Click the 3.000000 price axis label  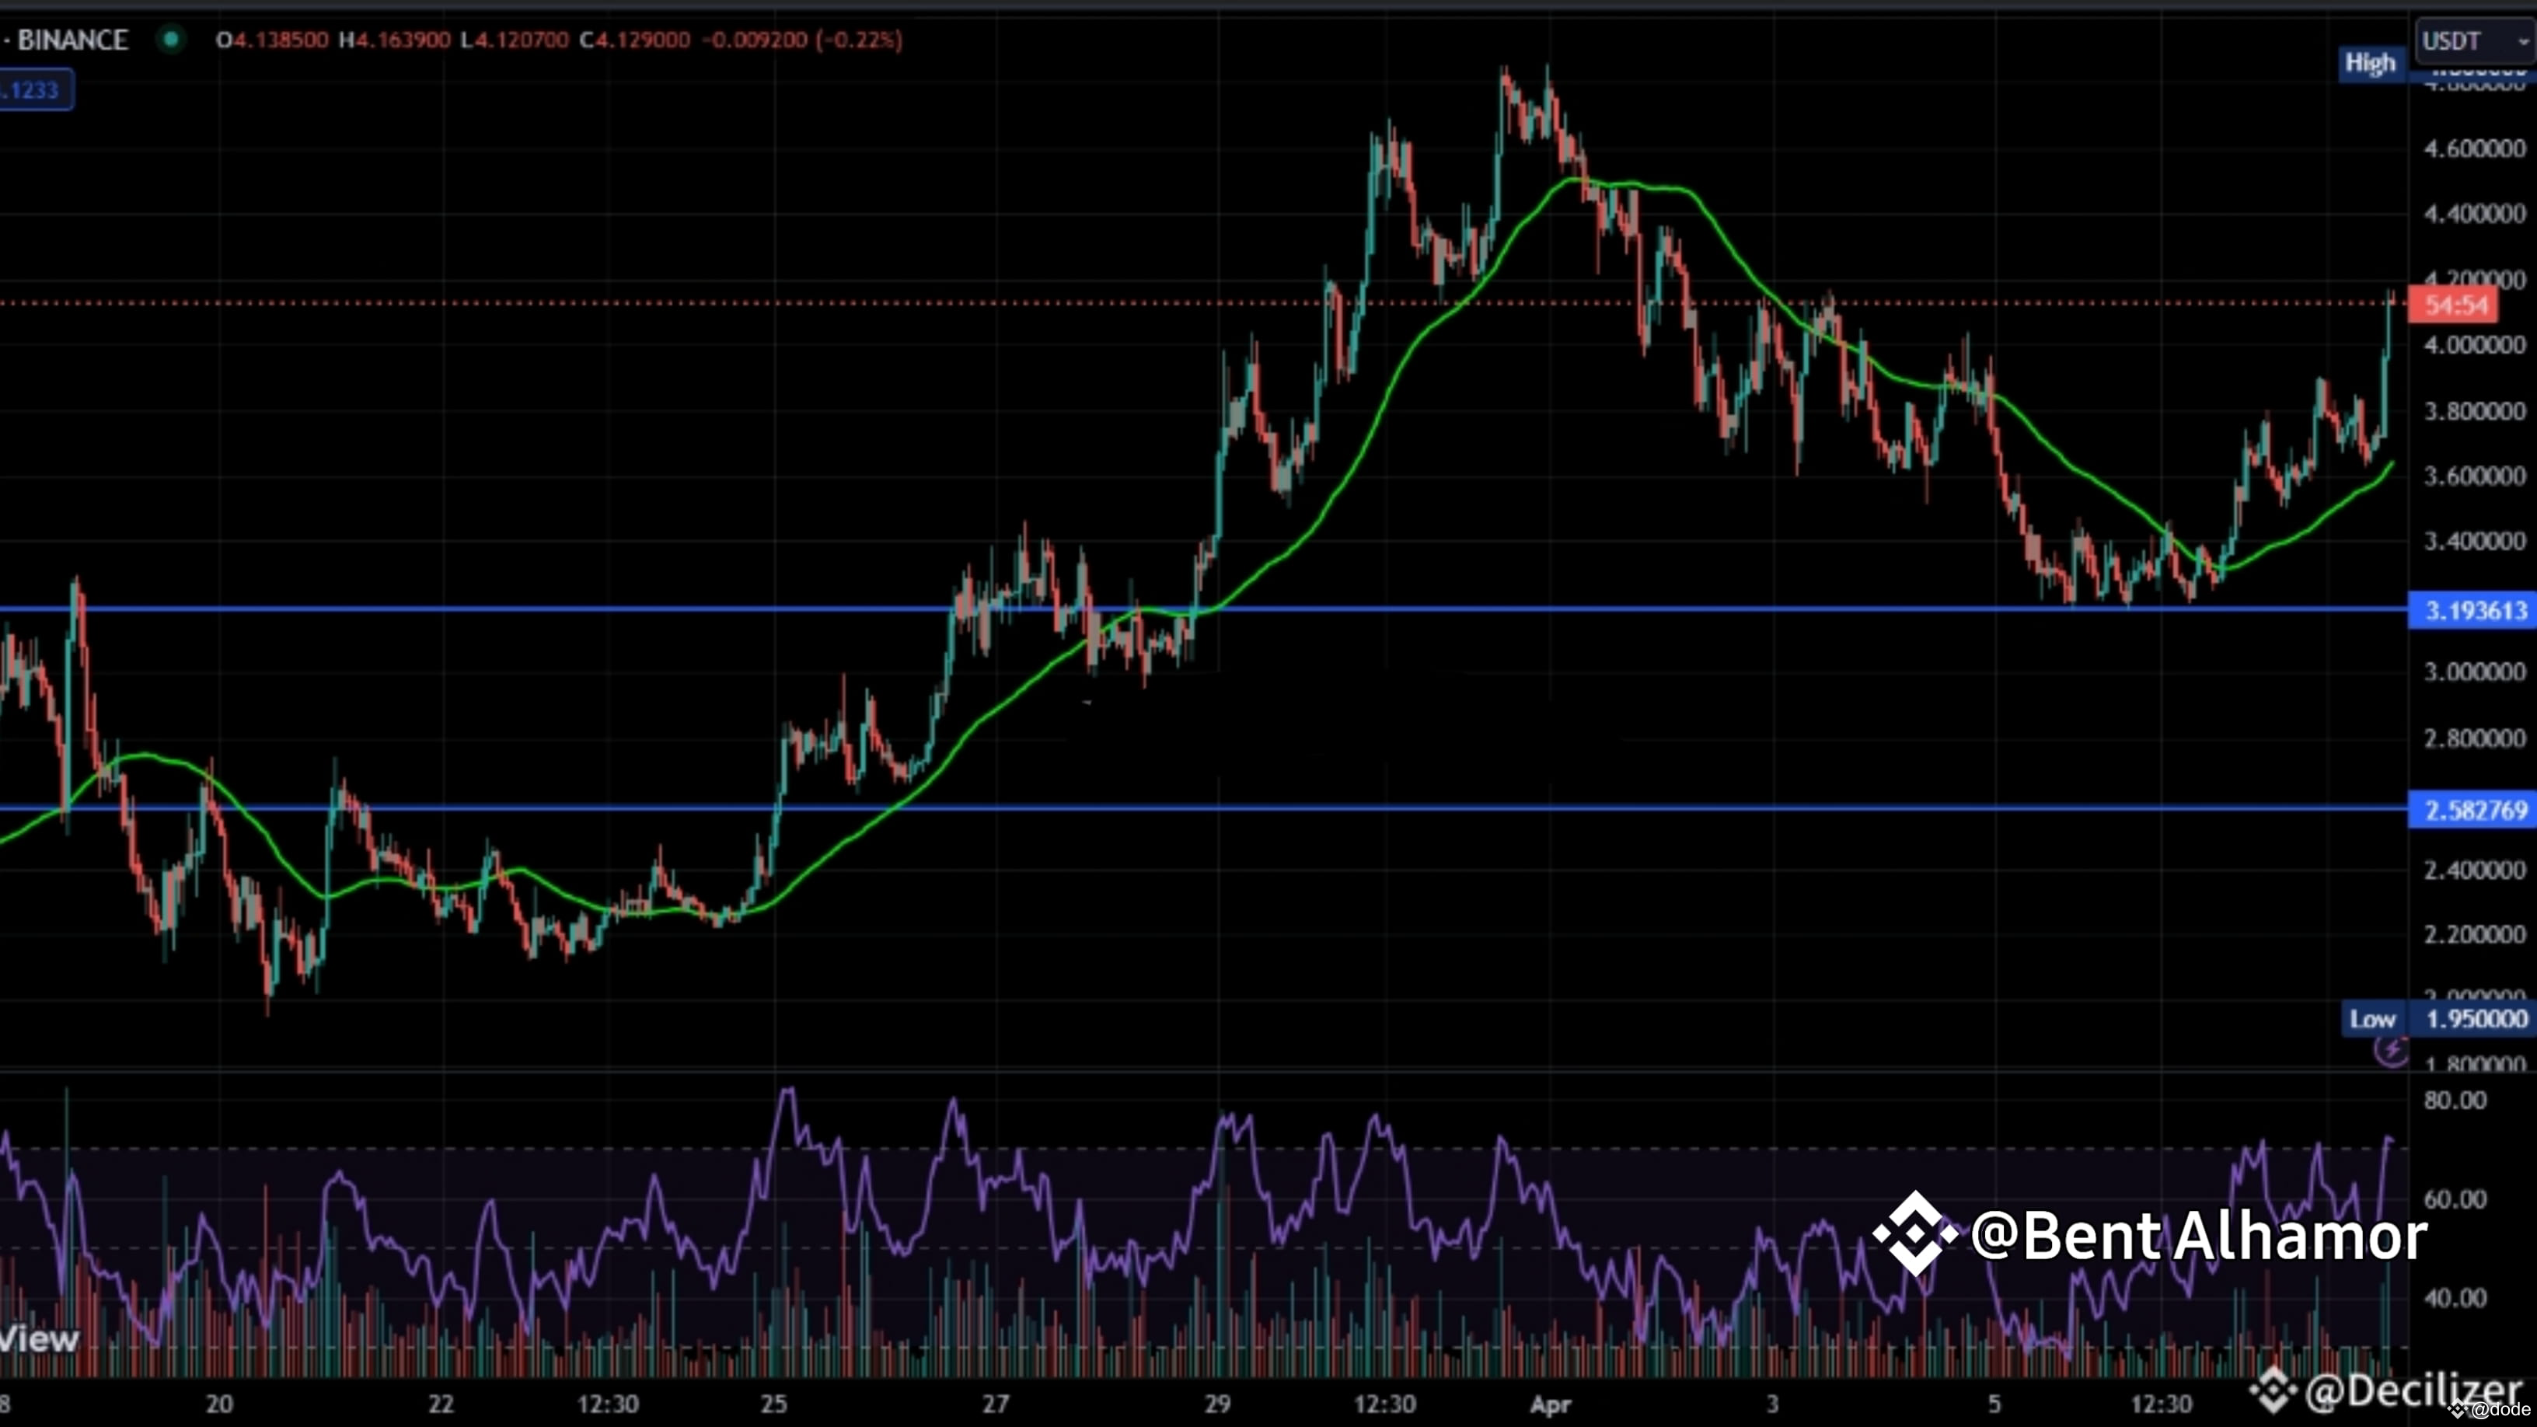[2474, 672]
